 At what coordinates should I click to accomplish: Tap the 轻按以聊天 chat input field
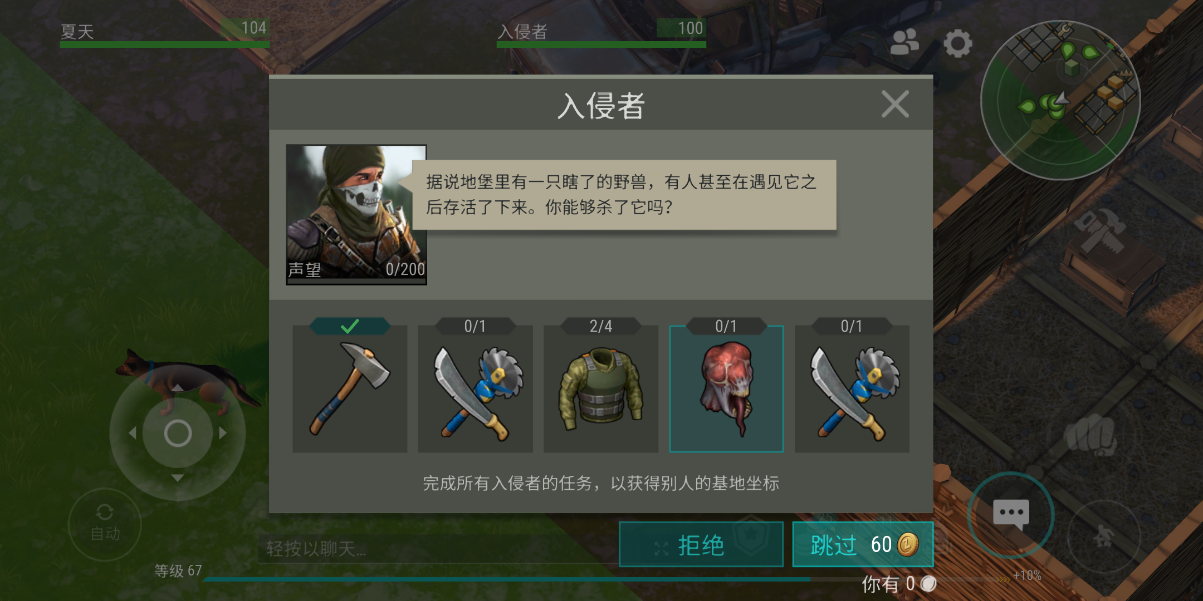437,549
